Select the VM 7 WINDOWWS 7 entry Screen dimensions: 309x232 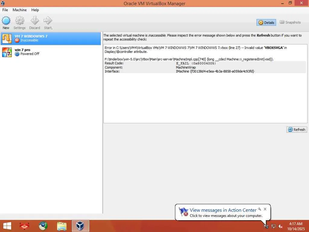coord(51,38)
